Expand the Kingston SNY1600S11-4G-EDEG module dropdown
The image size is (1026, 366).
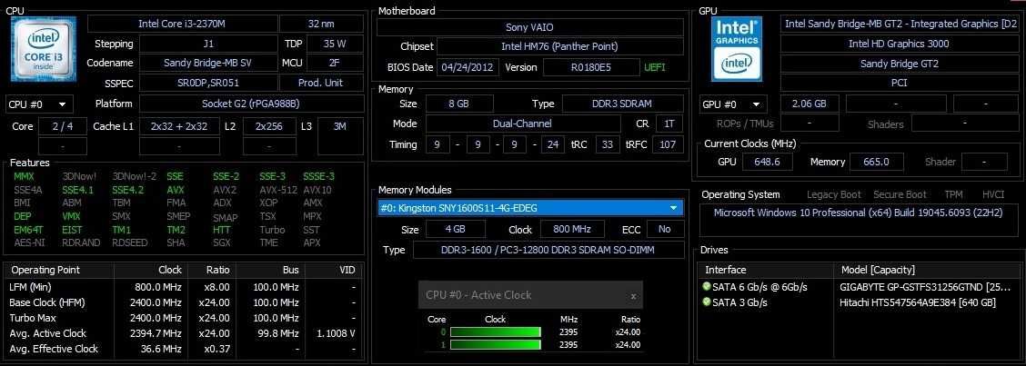673,208
